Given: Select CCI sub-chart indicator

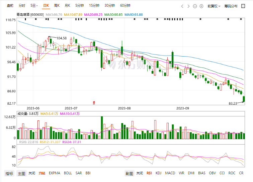Looking at the screenshot, I should pyautogui.click(x=222, y=173).
